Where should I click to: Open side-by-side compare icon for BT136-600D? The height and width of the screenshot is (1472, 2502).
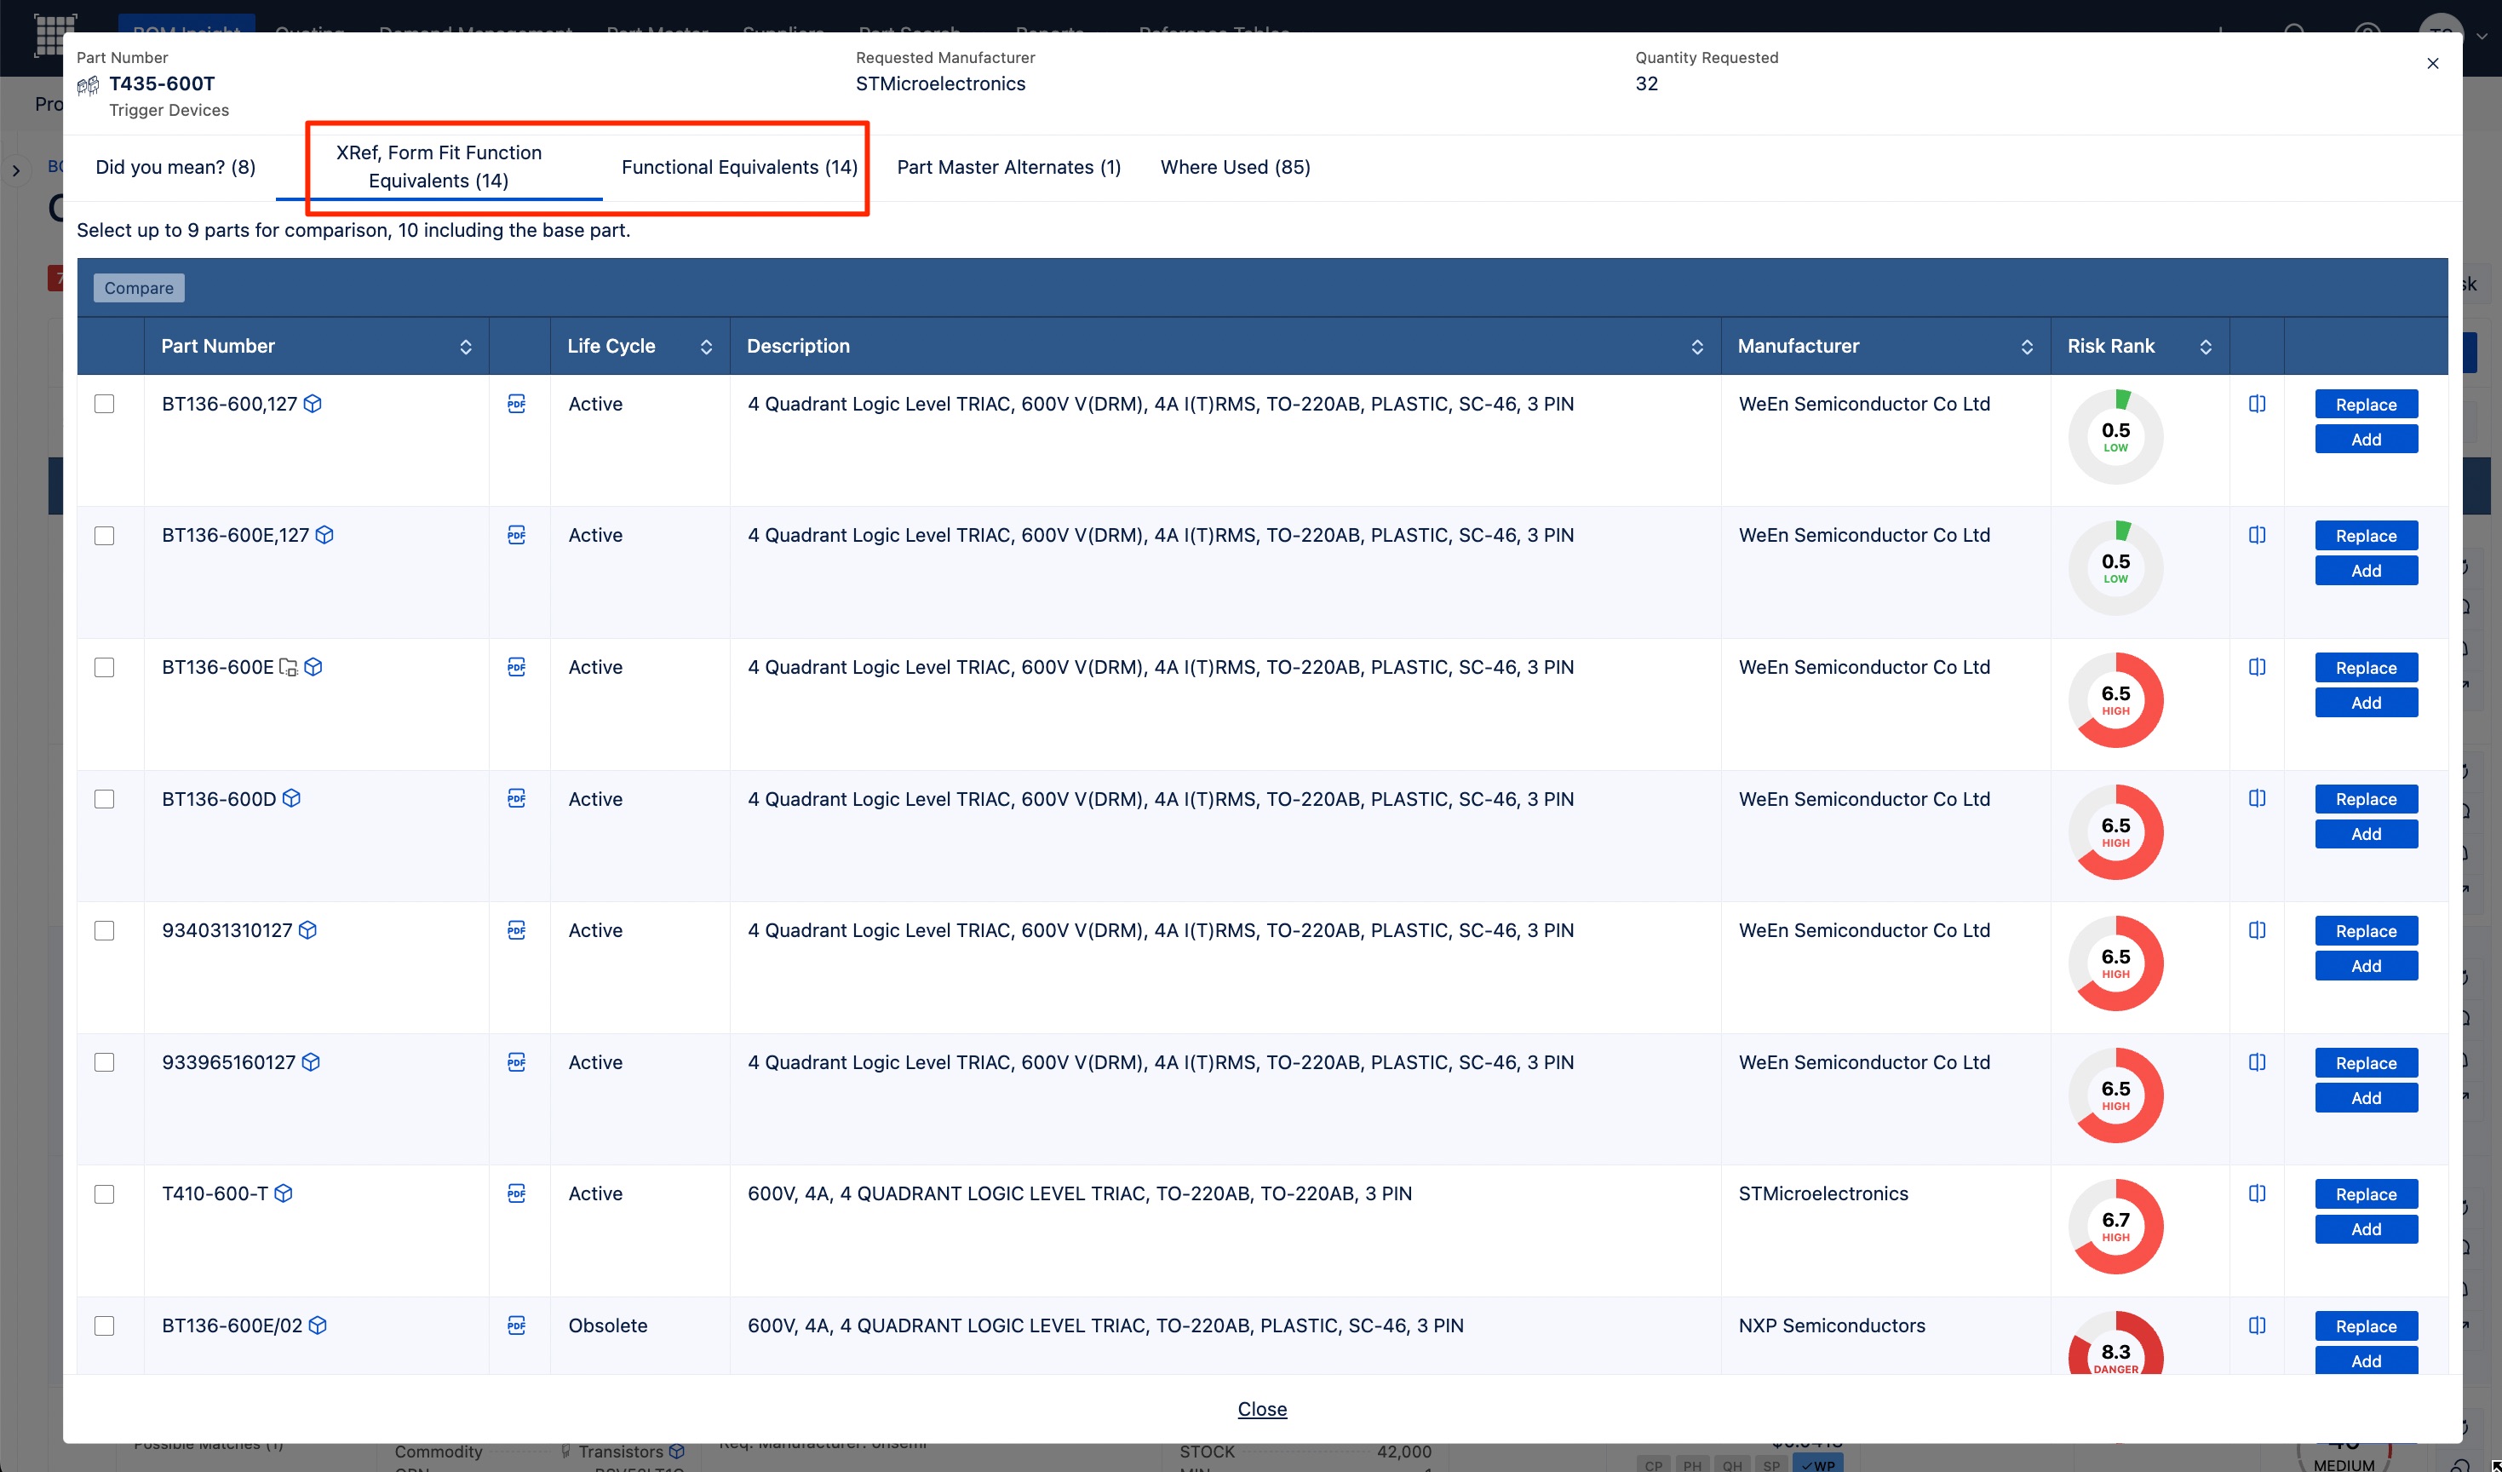coord(2257,797)
